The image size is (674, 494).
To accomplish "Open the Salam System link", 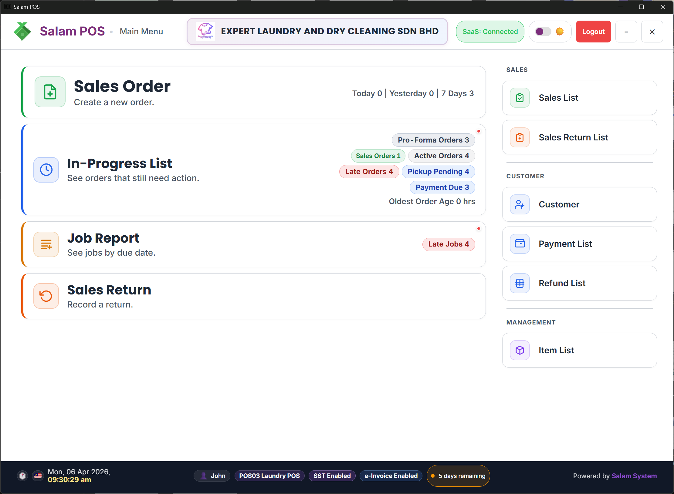I will (x=634, y=476).
